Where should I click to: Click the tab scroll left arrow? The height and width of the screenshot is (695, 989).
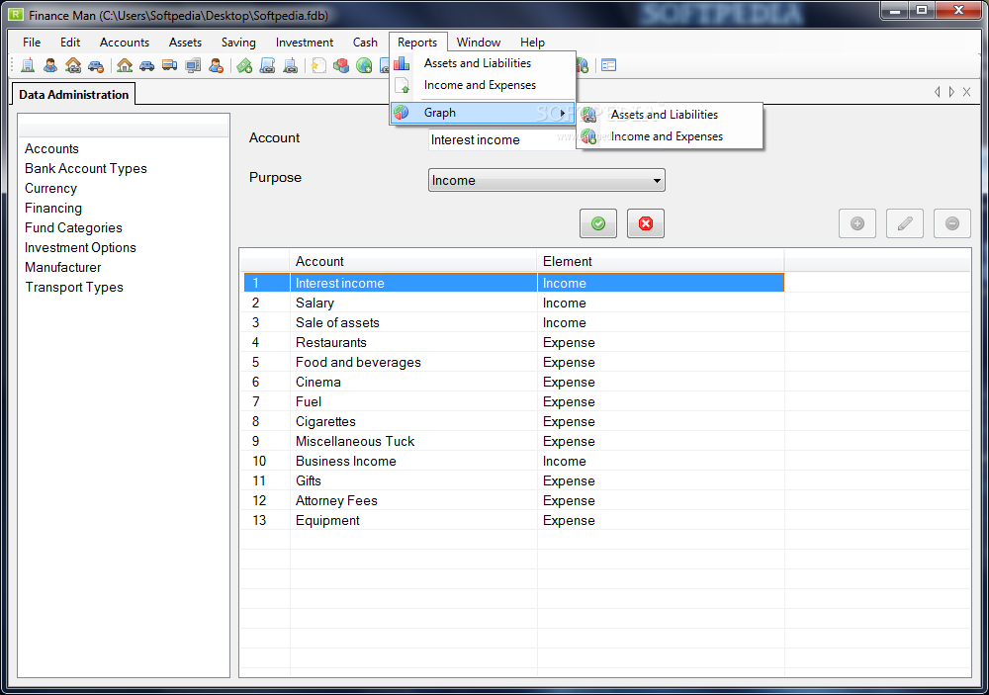point(938,92)
